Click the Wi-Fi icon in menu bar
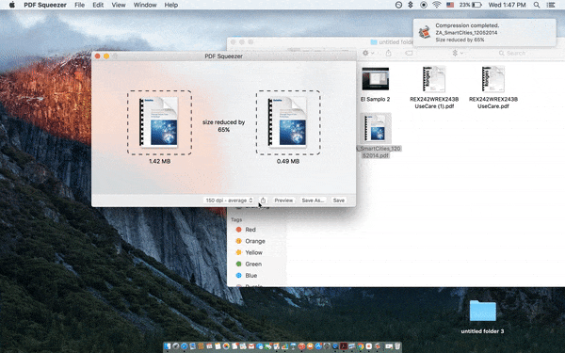This screenshot has height=353, width=565. point(436,5)
